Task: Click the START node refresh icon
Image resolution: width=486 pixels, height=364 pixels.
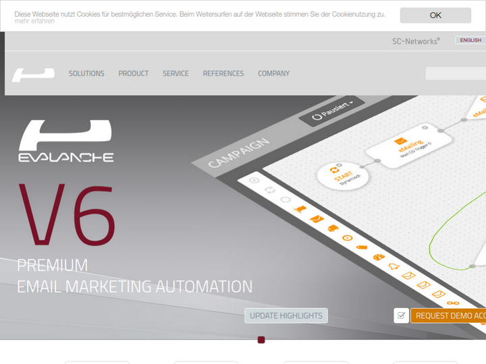Action: [x=335, y=170]
